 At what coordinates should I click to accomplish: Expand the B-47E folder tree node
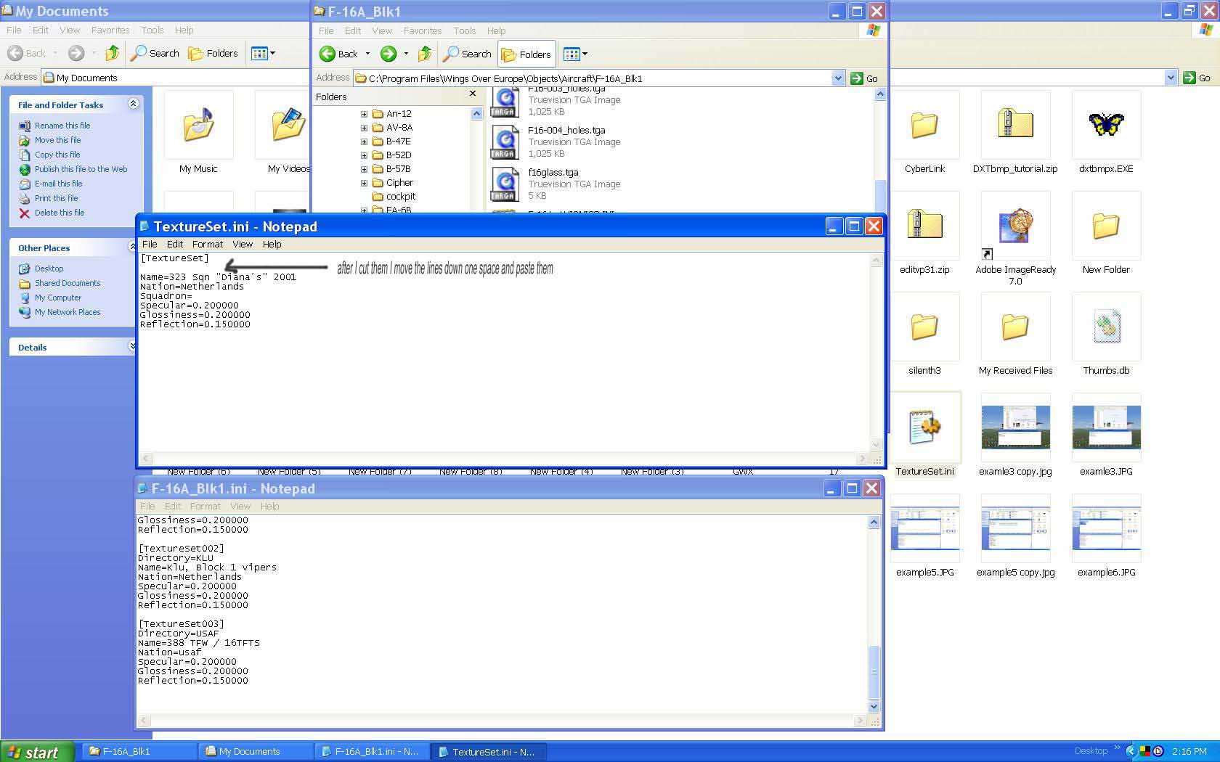[x=364, y=142]
